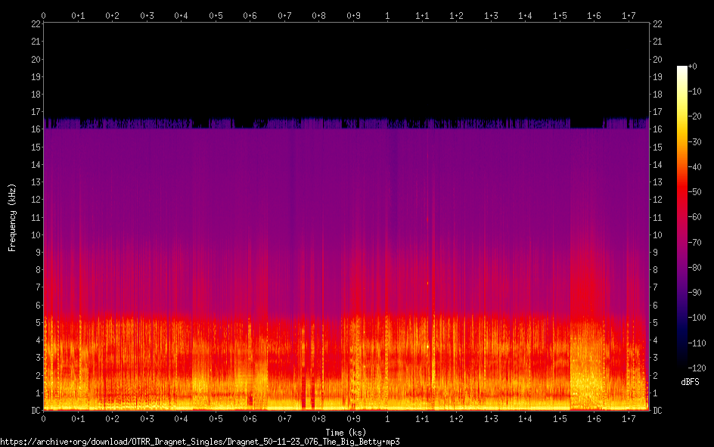Click the 0.4 tick on top time axis

coord(181,15)
